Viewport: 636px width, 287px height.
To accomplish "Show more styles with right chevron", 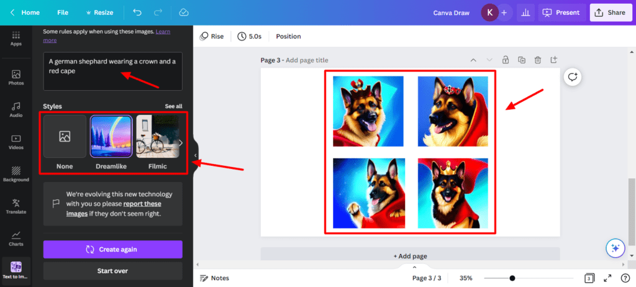I will pos(181,142).
